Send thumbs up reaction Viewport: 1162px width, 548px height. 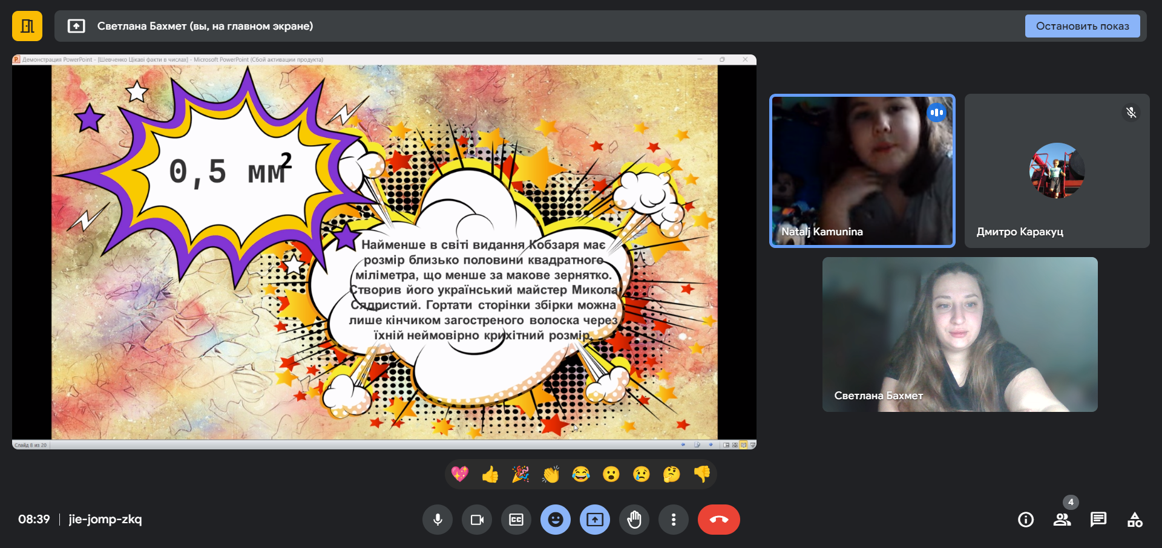pos(490,474)
